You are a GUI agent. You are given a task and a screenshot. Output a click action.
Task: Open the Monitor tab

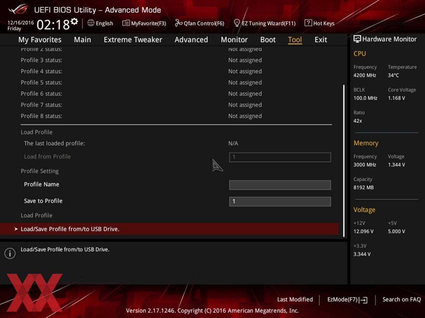point(234,40)
